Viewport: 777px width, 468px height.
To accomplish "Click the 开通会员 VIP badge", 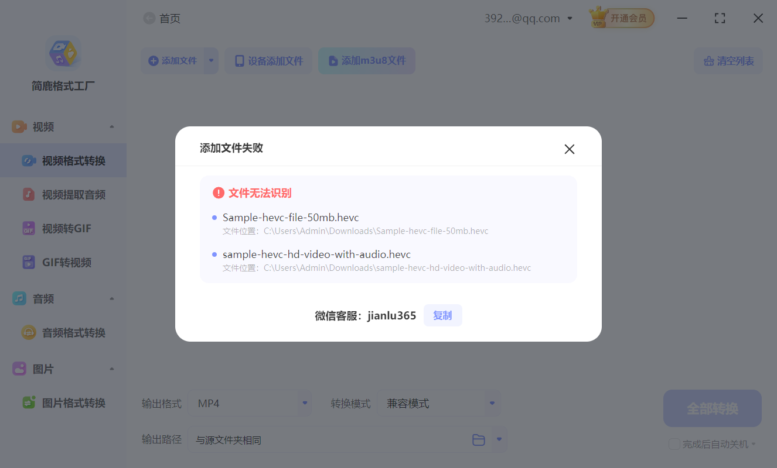I will [621, 18].
